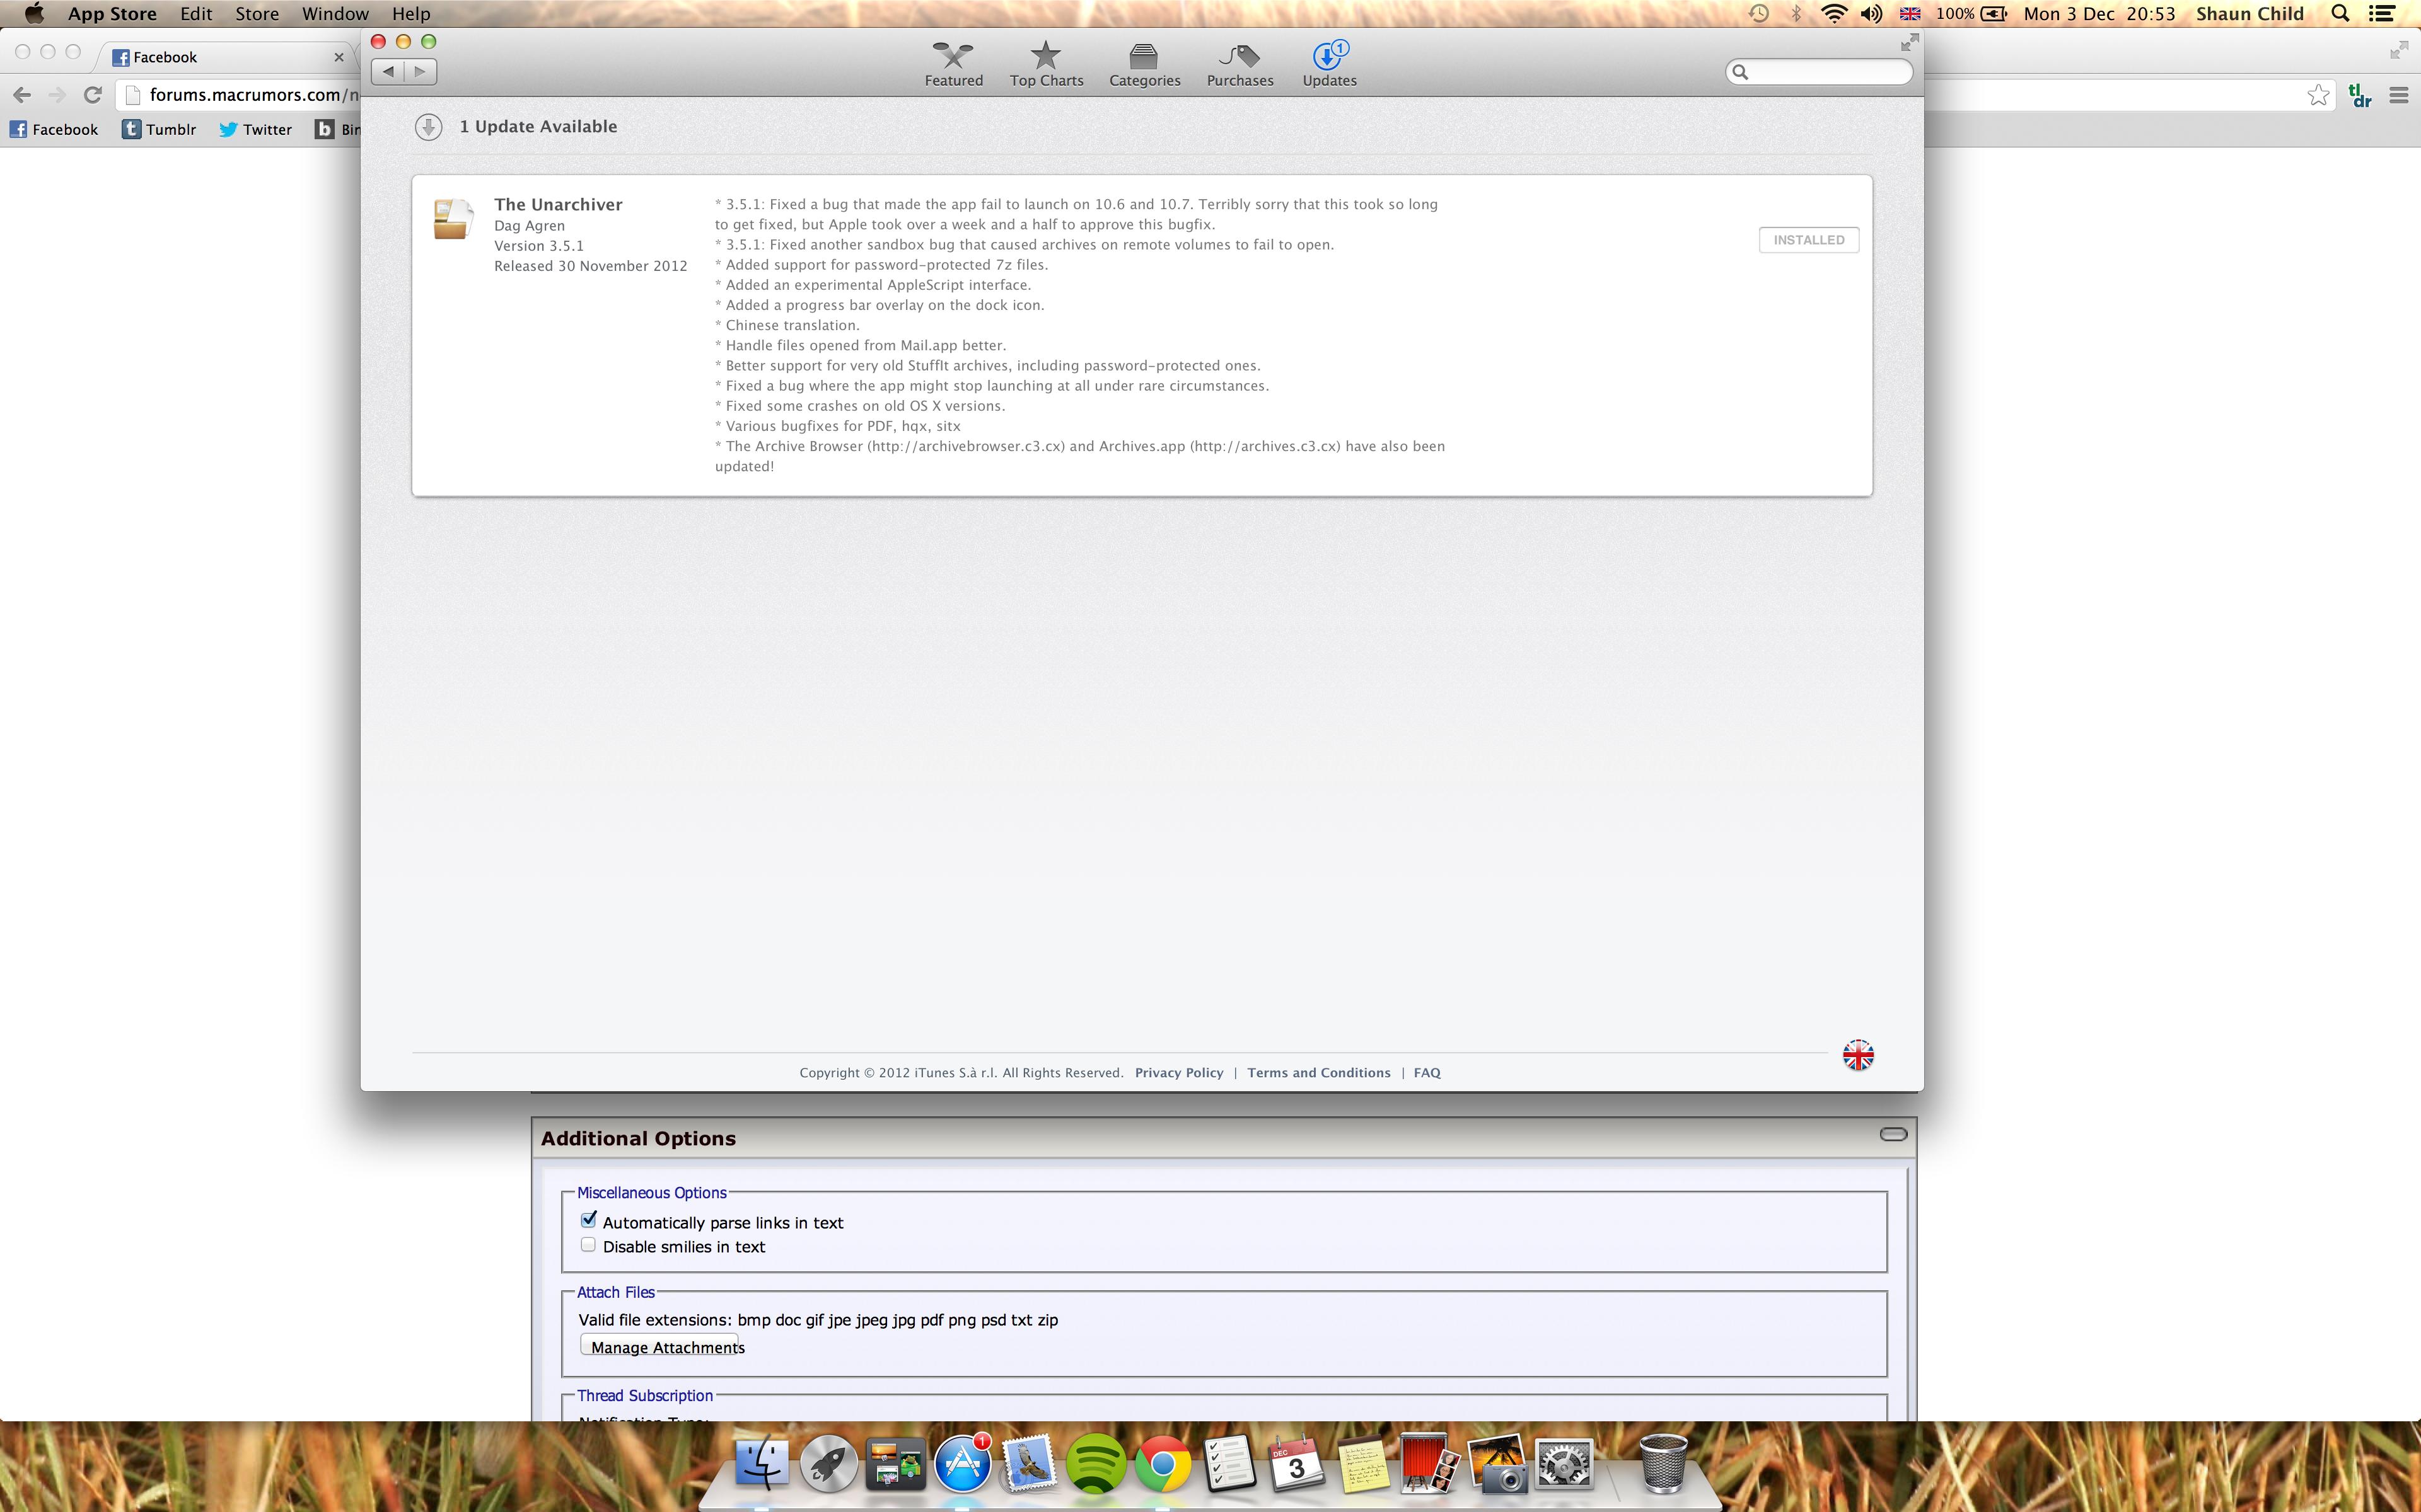The image size is (2421, 1512).
Task: Open Shaun Child user menu
Action: (x=2250, y=14)
